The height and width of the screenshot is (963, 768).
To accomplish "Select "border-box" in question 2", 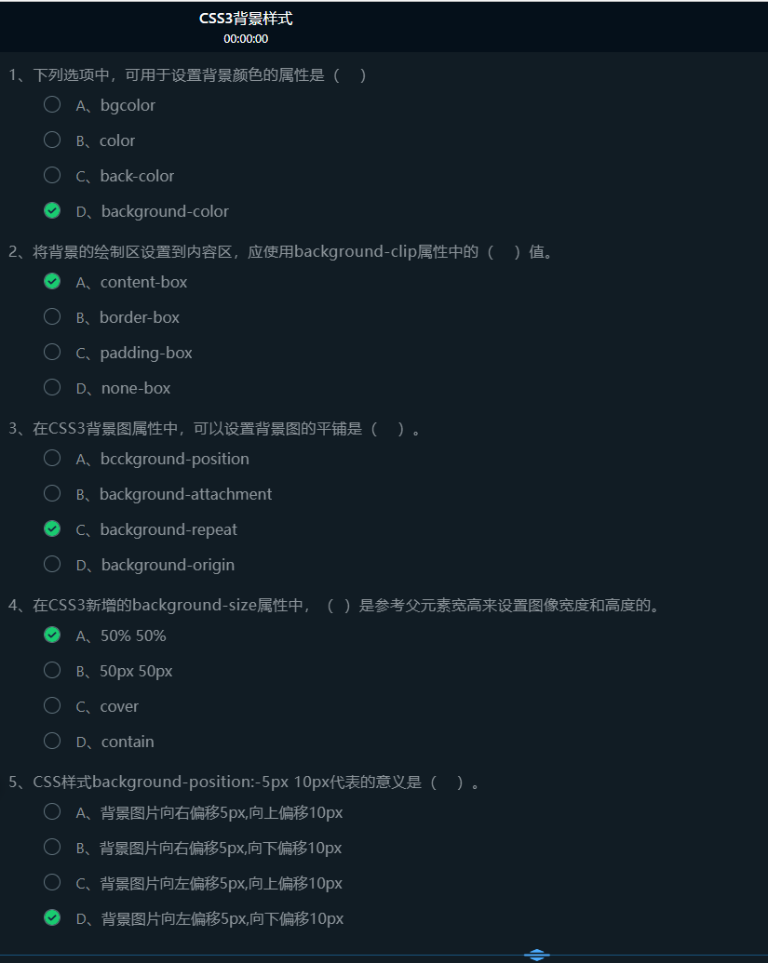I will click(x=52, y=316).
